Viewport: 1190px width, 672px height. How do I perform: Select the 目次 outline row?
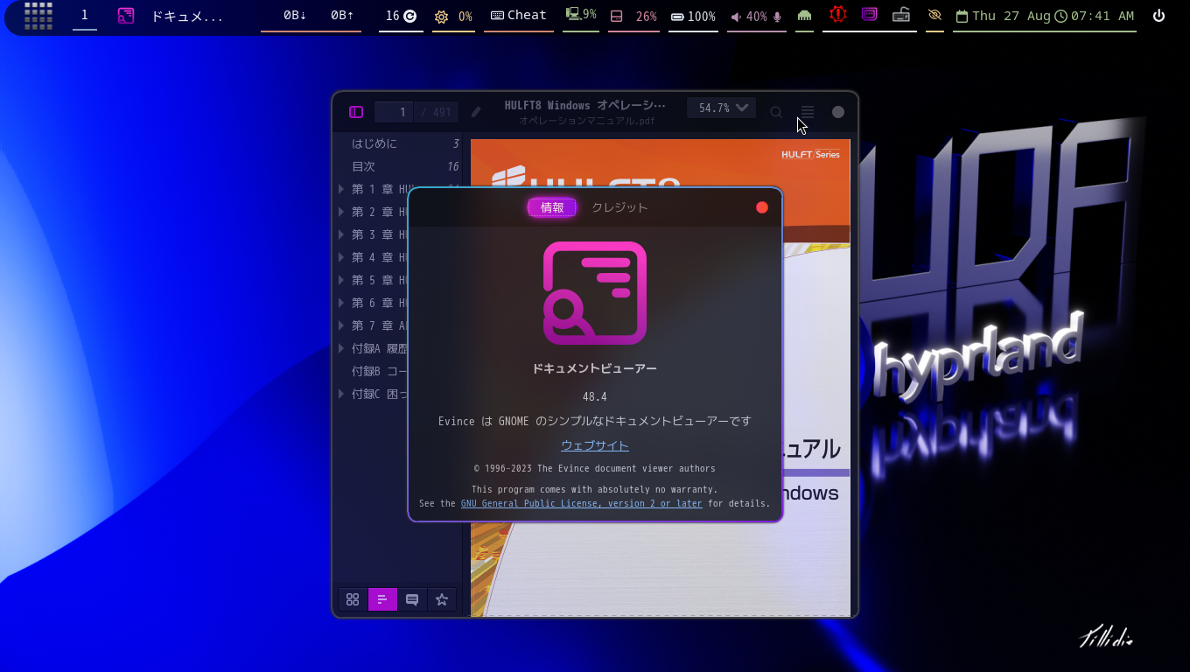(x=398, y=166)
